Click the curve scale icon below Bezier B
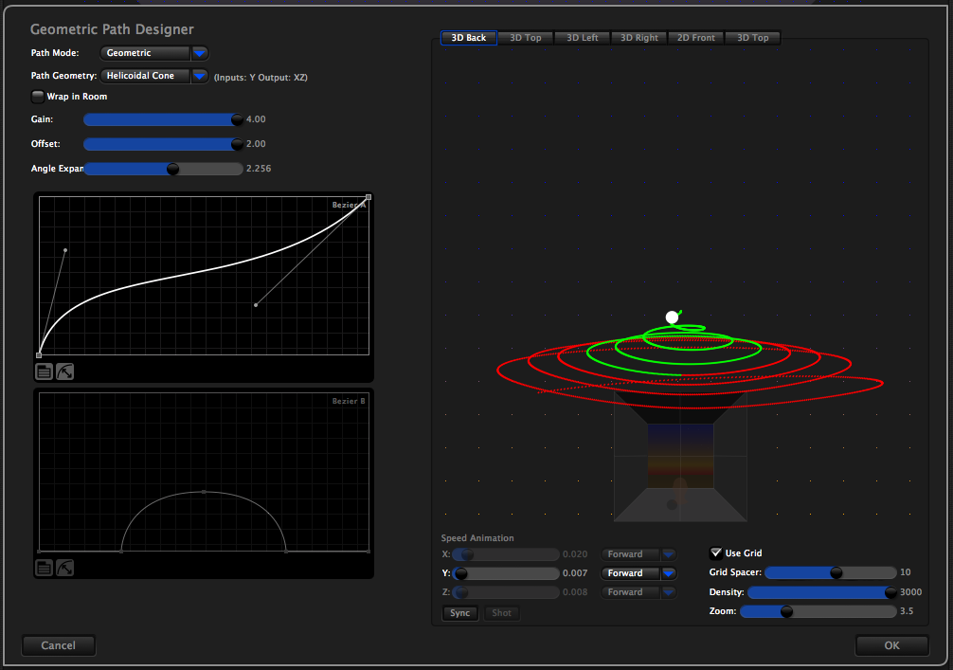 [x=65, y=568]
